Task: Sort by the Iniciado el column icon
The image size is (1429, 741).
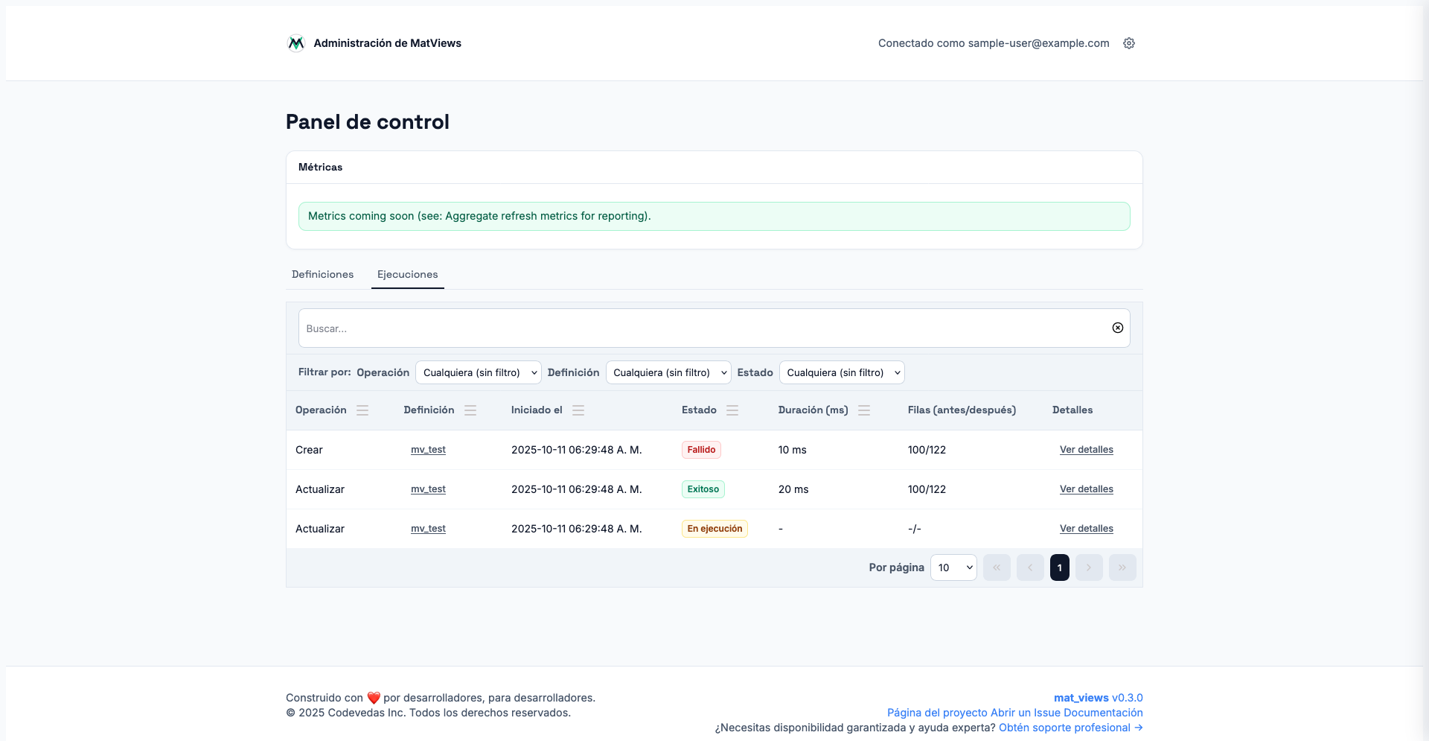Action: pos(578,410)
